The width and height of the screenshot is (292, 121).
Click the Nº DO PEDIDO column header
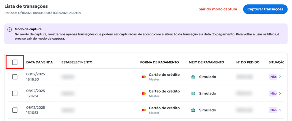(248, 62)
